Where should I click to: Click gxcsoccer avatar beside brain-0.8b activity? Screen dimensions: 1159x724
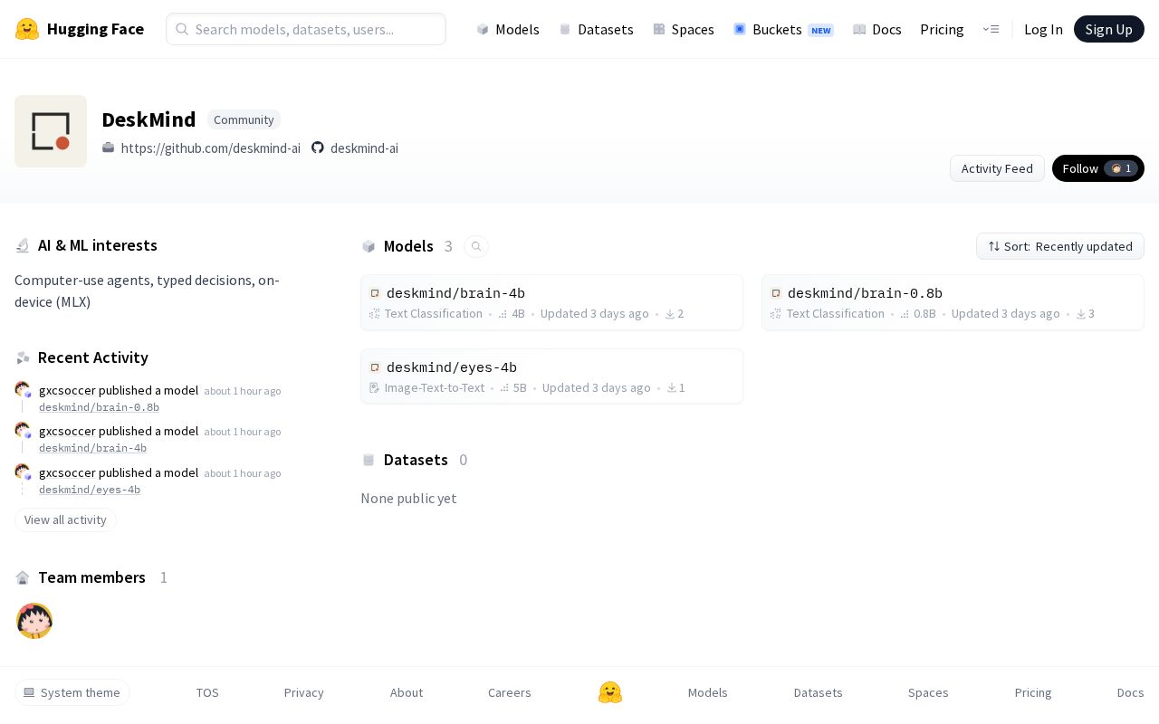point(24,390)
